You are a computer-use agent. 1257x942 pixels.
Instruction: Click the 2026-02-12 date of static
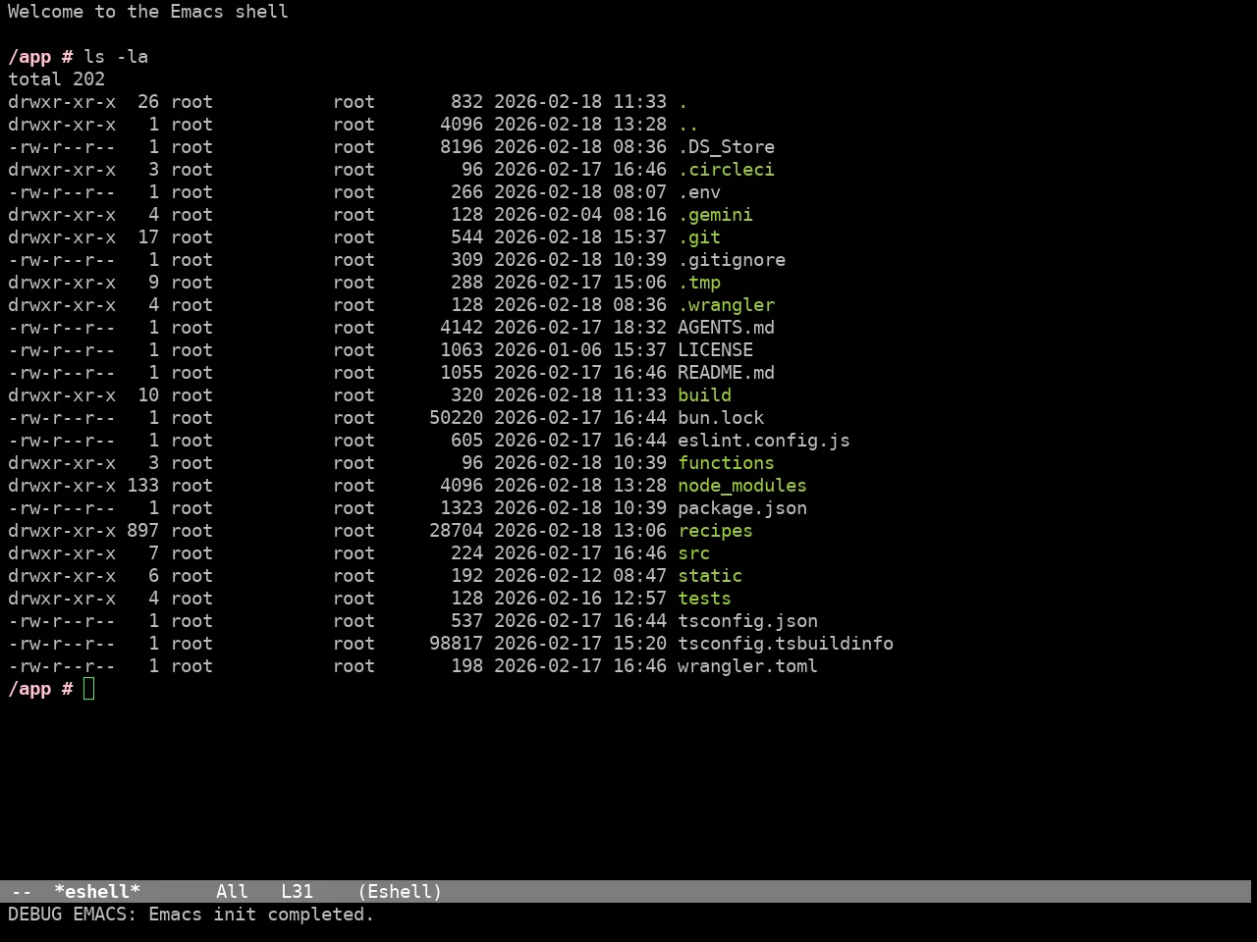pyautogui.click(x=548, y=576)
